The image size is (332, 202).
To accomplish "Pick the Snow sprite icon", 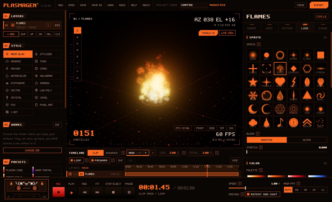I will [x=253, y=96].
